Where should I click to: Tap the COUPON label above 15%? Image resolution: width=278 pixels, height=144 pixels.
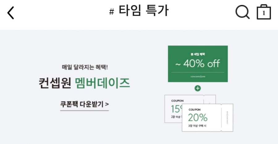point(177,100)
